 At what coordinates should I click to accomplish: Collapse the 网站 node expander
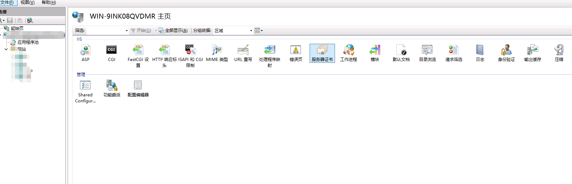coord(6,49)
